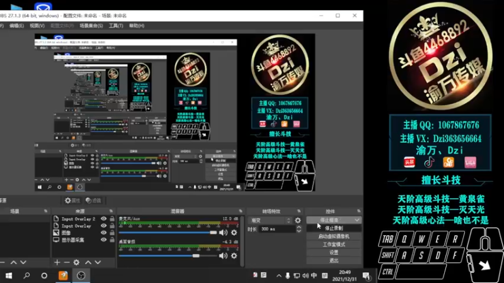This screenshot has width=504, height=283.
Task: Adjust 桌面音频 volume slider handle
Action: point(196,256)
